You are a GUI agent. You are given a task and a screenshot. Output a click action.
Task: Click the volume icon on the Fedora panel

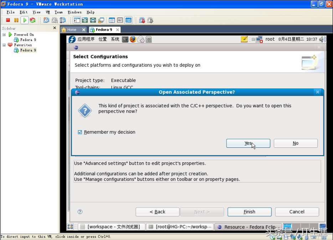(322, 40)
